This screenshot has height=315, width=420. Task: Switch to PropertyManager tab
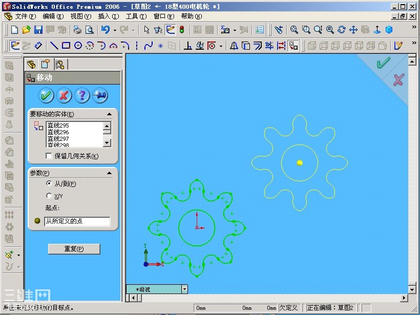[x=46, y=65]
